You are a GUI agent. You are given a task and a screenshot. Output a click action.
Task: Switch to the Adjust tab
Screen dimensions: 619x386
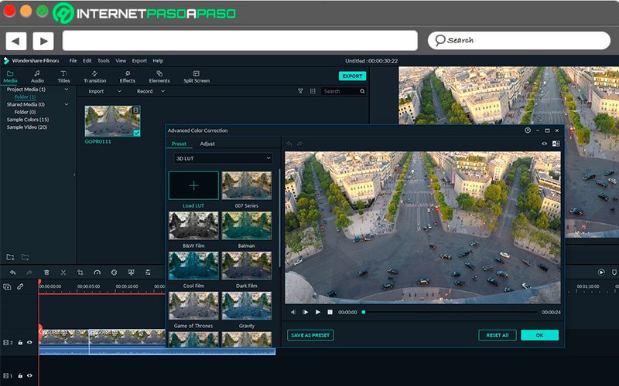click(207, 144)
